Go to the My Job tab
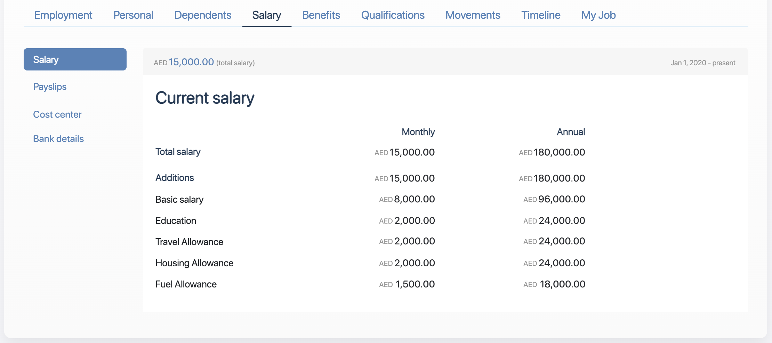 pyautogui.click(x=598, y=15)
